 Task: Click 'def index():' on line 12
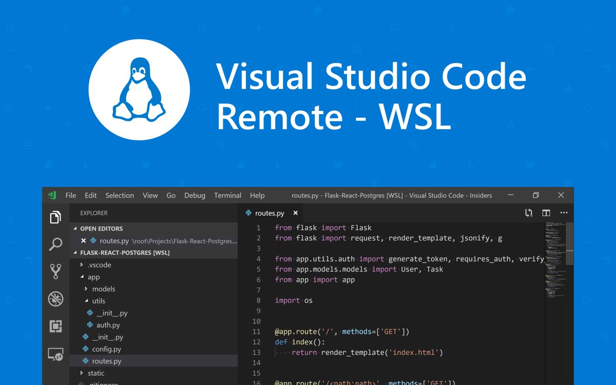(300, 342)
